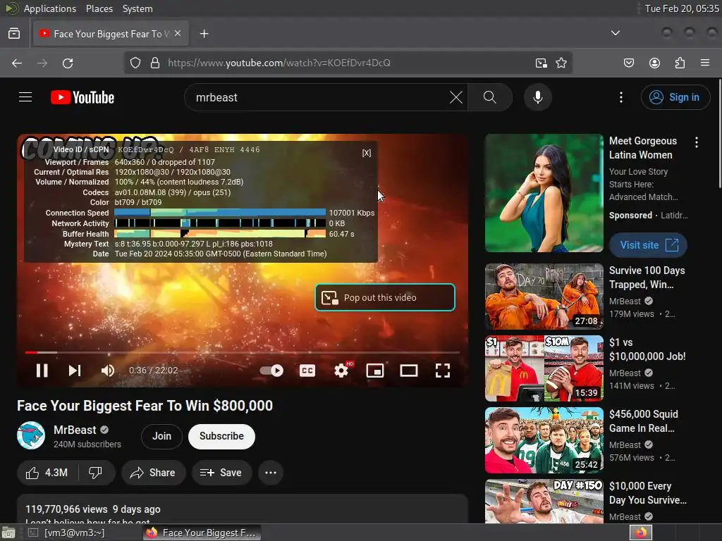Toggle closed captions CC button
Viewport: 722px width, 541px height.
click(x=307, y=371)
